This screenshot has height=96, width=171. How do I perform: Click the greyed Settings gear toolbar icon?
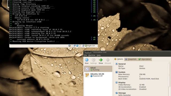pyautogui.click(x=94, y=60)
